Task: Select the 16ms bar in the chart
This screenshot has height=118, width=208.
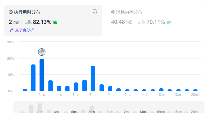Action: click(x=161, y=90)
